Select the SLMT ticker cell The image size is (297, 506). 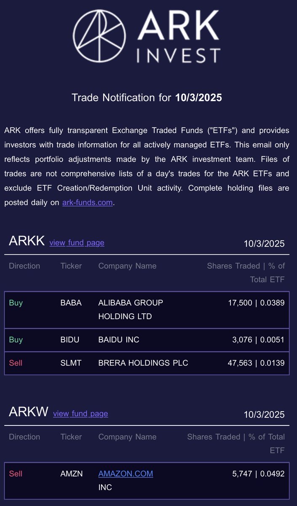[70, 363]
